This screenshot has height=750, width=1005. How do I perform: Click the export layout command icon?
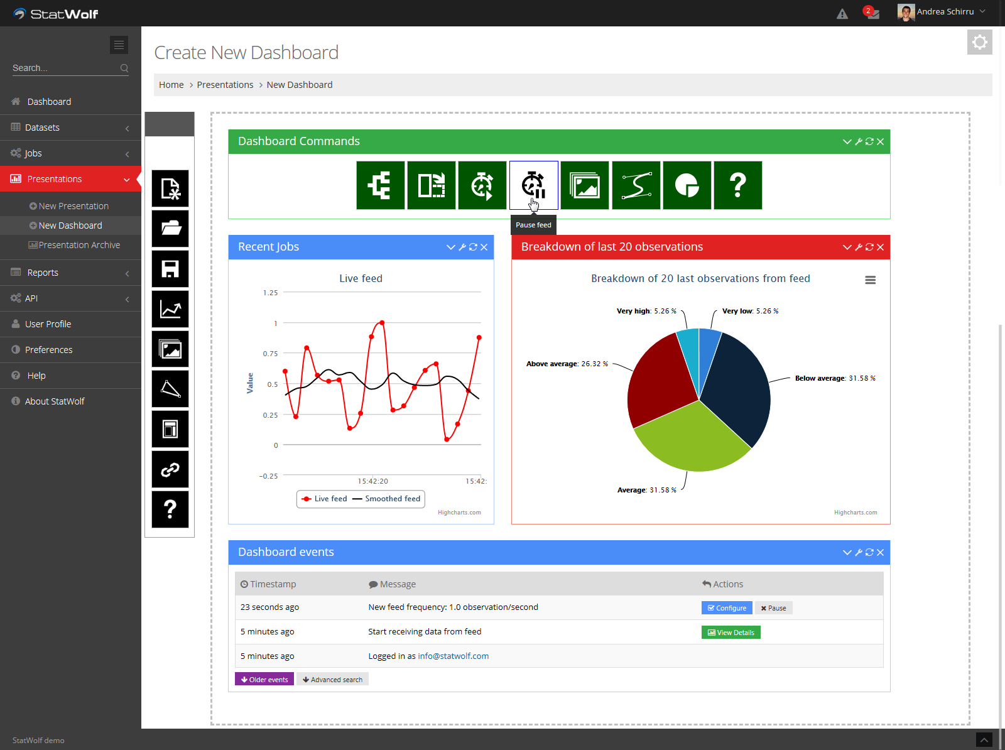(x=432, y=185)
